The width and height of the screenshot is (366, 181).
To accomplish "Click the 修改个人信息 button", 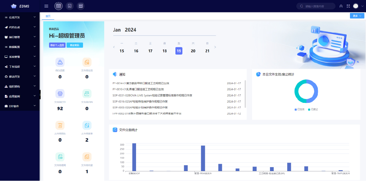I will click(57, 45).
